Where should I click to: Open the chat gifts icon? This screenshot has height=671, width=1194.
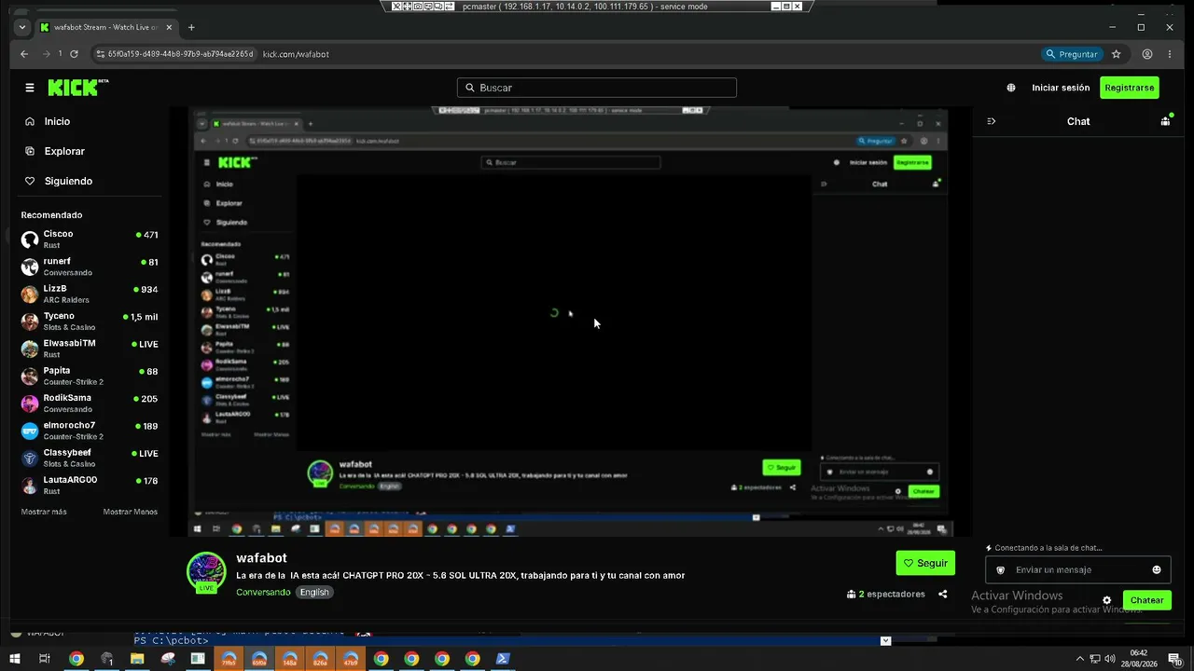click(x=1165, y=121)
